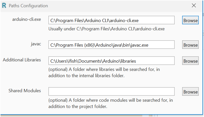Click the code modules description text
Viewport: 204px width, 117px height.
111,100
